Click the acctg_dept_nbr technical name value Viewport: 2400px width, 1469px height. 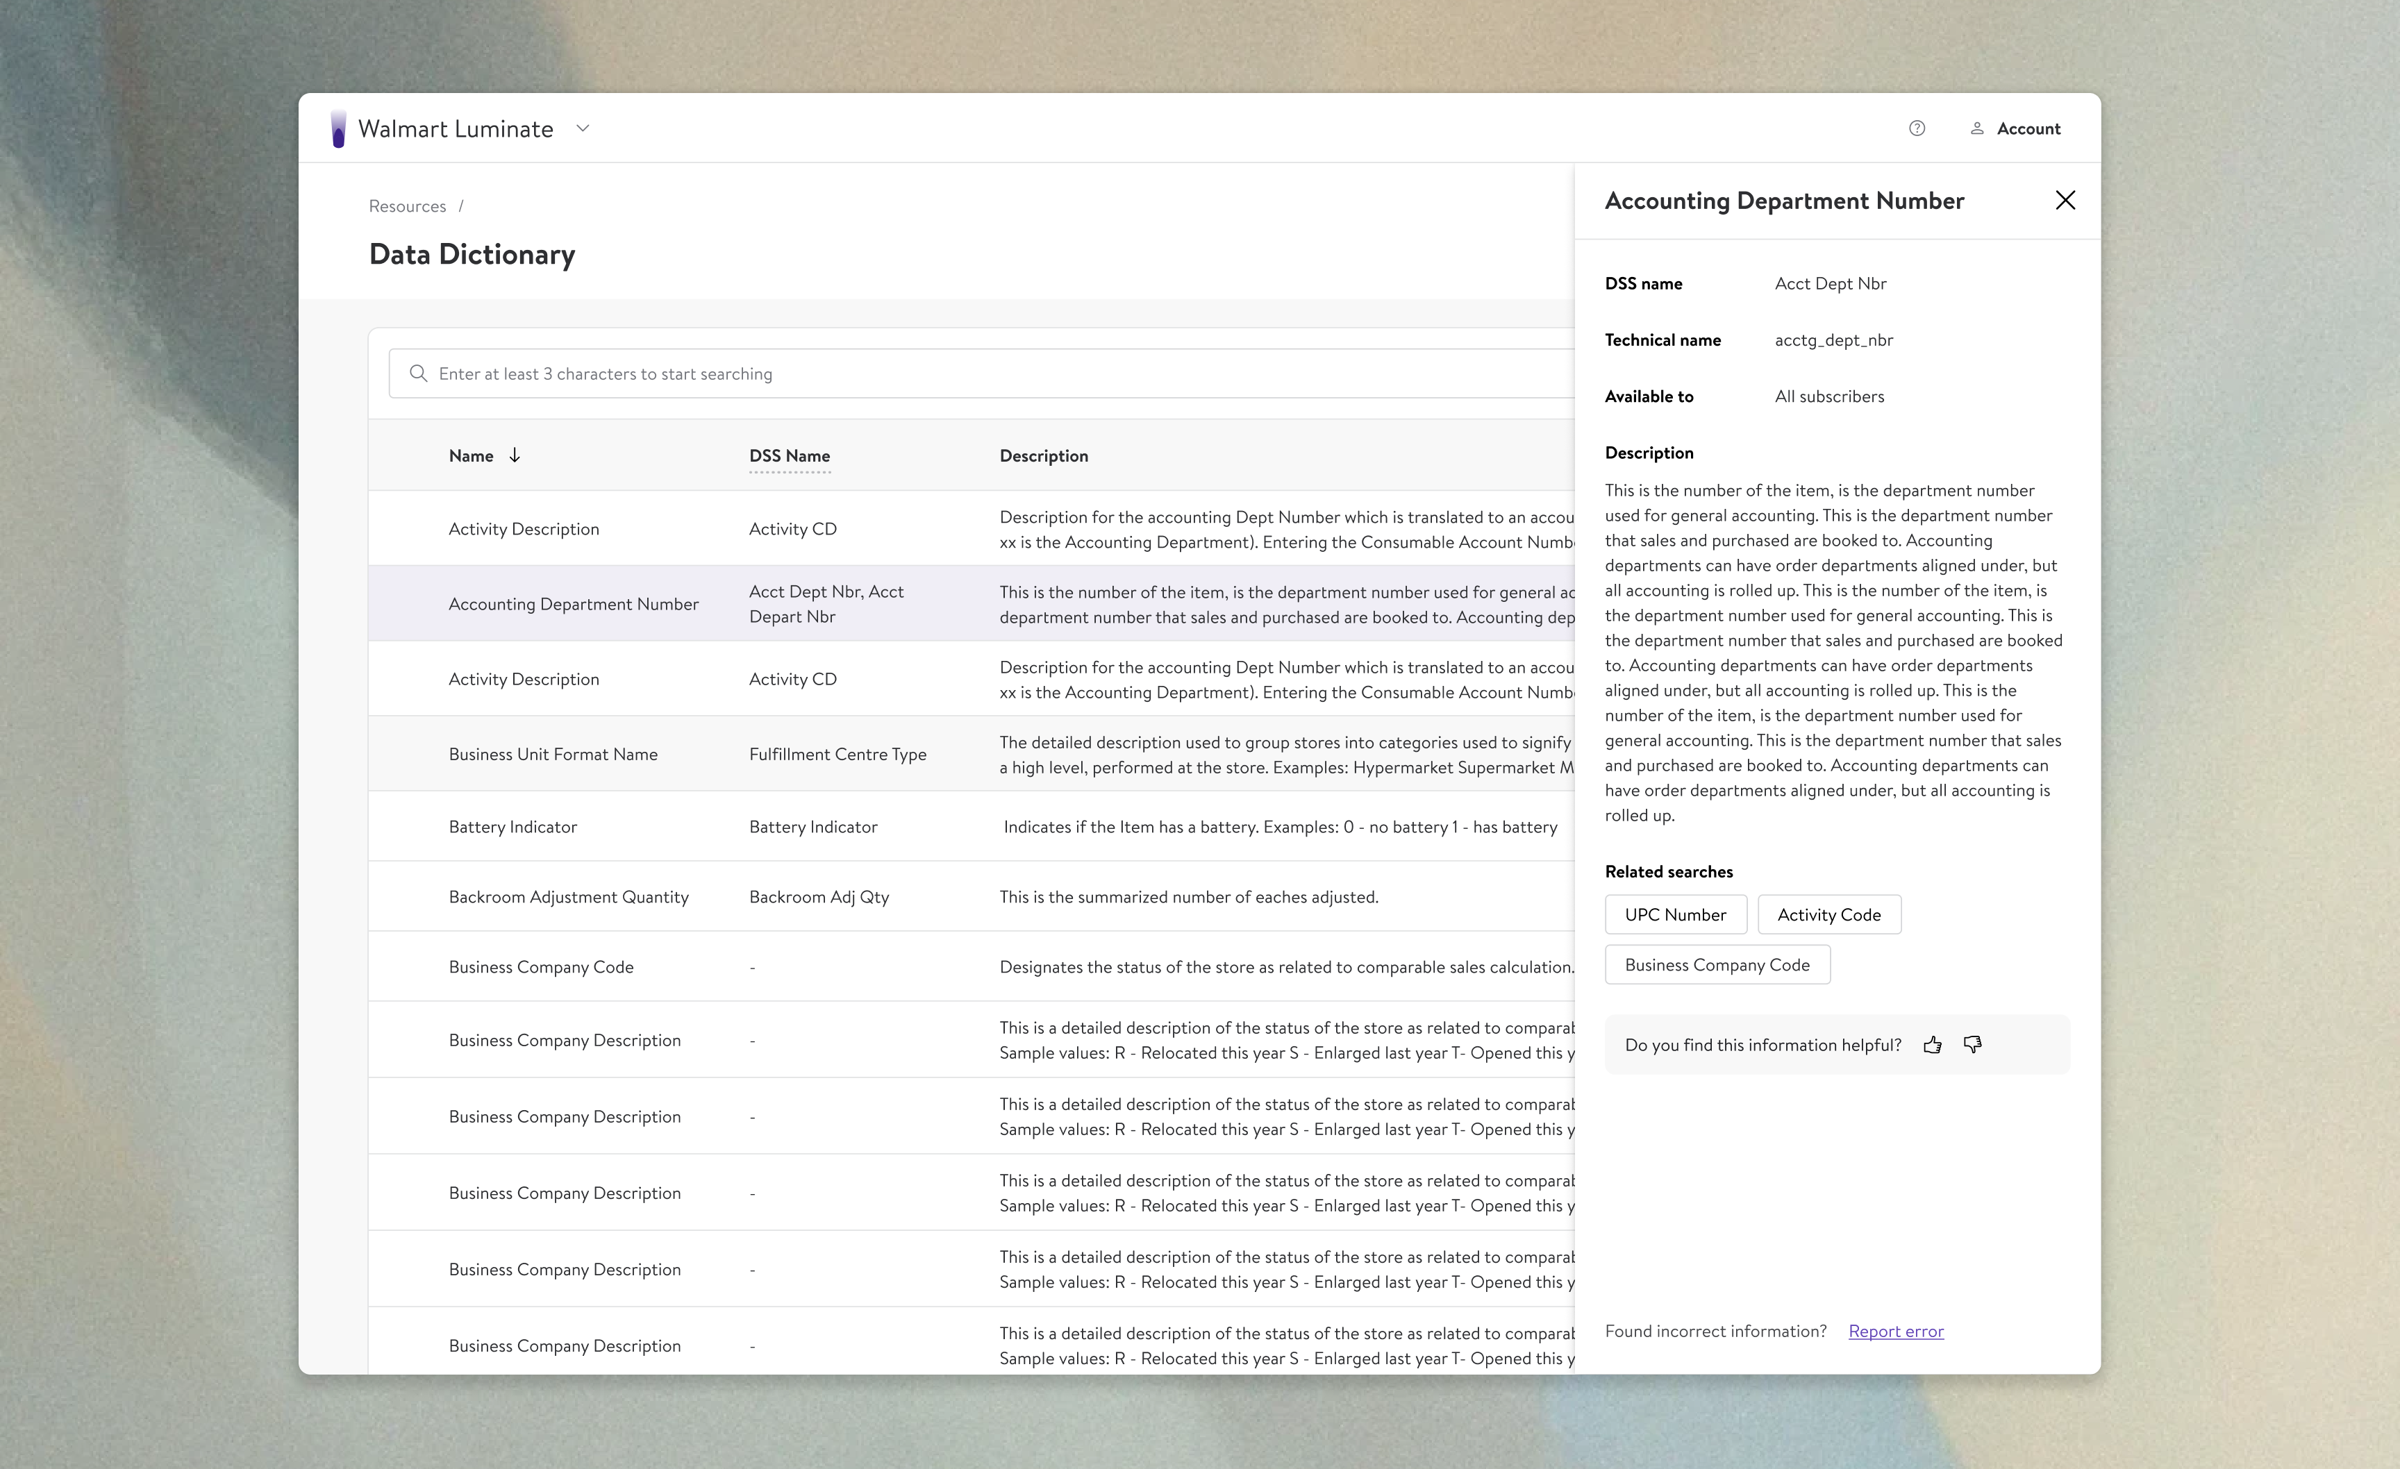[1833, 339]
